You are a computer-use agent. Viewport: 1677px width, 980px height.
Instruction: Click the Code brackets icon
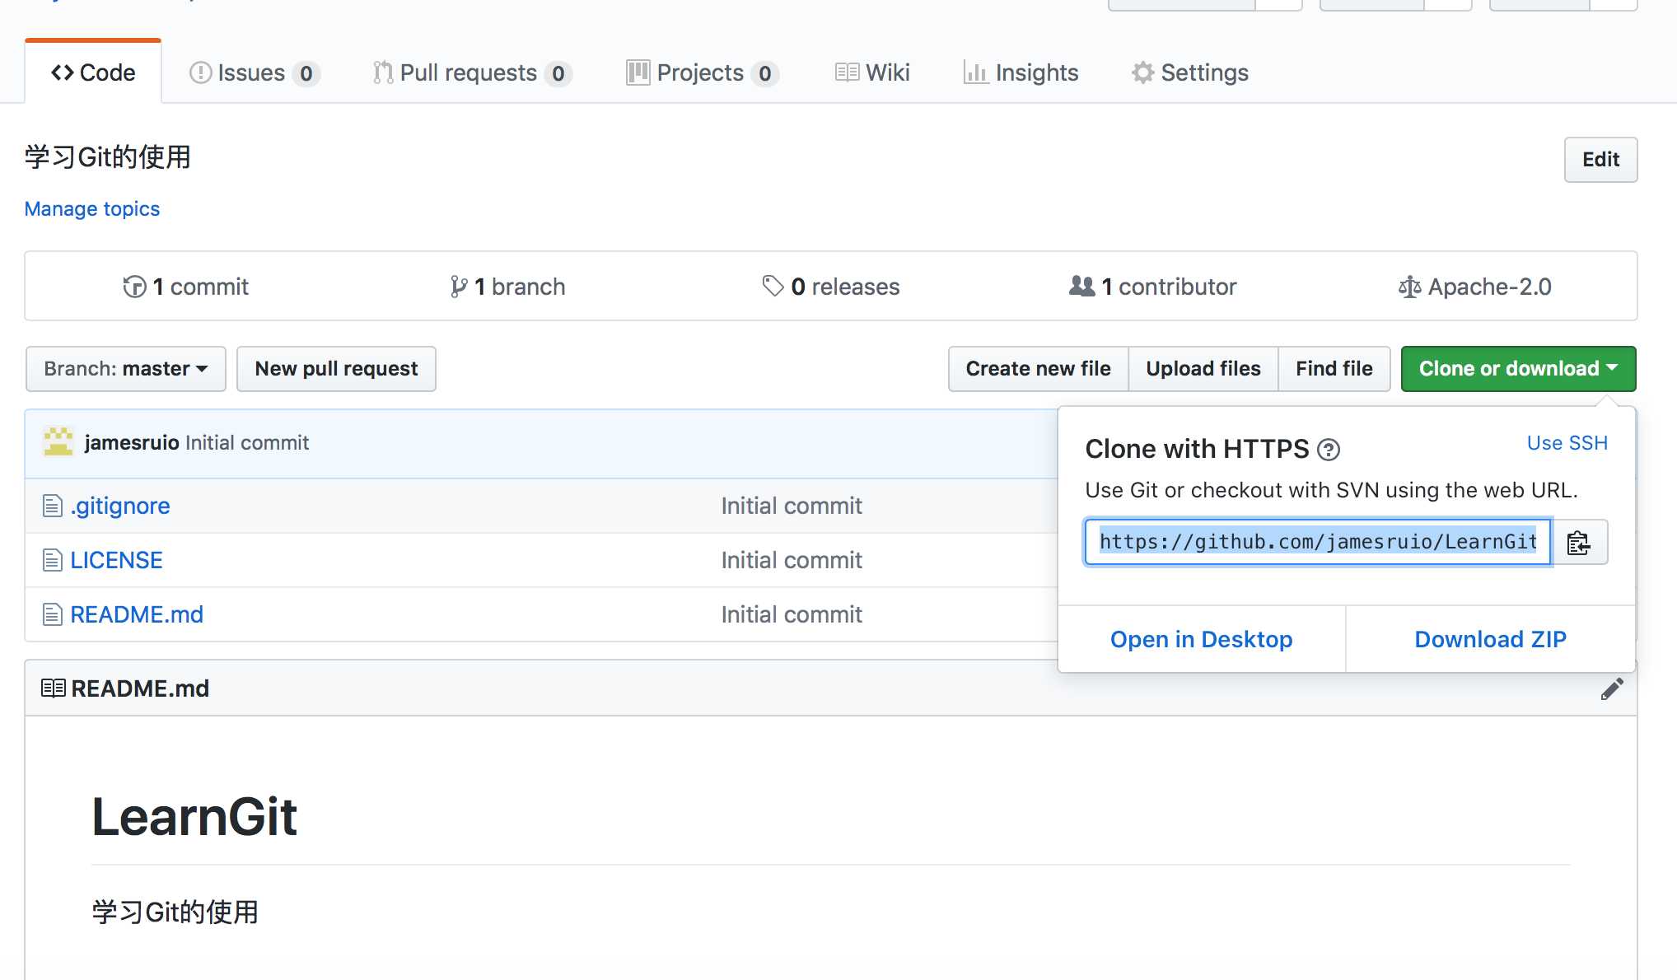63,72
